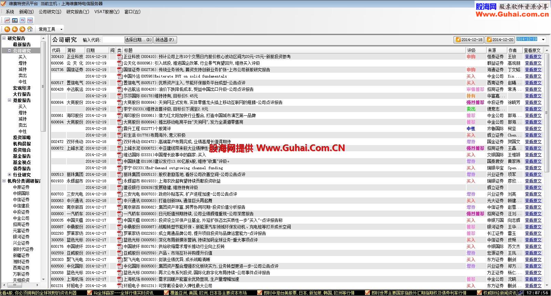The height and width of the screenshot is (296, 551).
Task: Click 查看原文 link for 正业科技 row
Action: point(533,57)
